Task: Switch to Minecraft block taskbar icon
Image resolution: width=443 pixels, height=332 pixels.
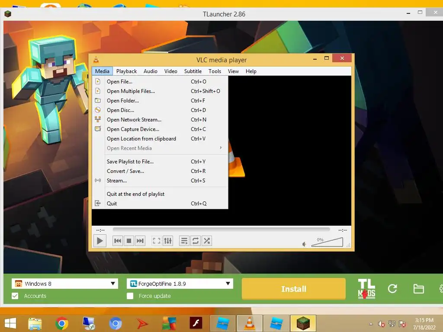Action: coord(303,323)
